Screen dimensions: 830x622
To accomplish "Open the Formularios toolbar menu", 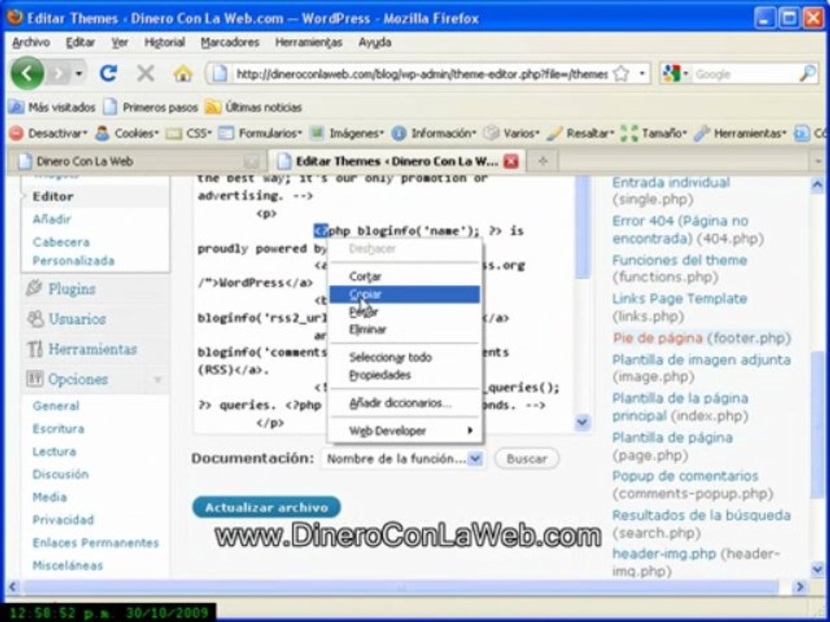I will [260, 133].
